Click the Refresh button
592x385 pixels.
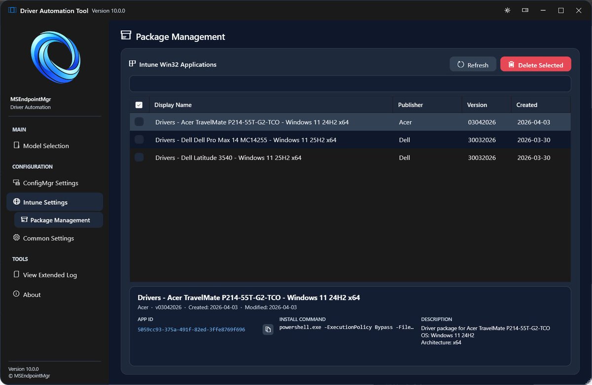tap(473, 64)
